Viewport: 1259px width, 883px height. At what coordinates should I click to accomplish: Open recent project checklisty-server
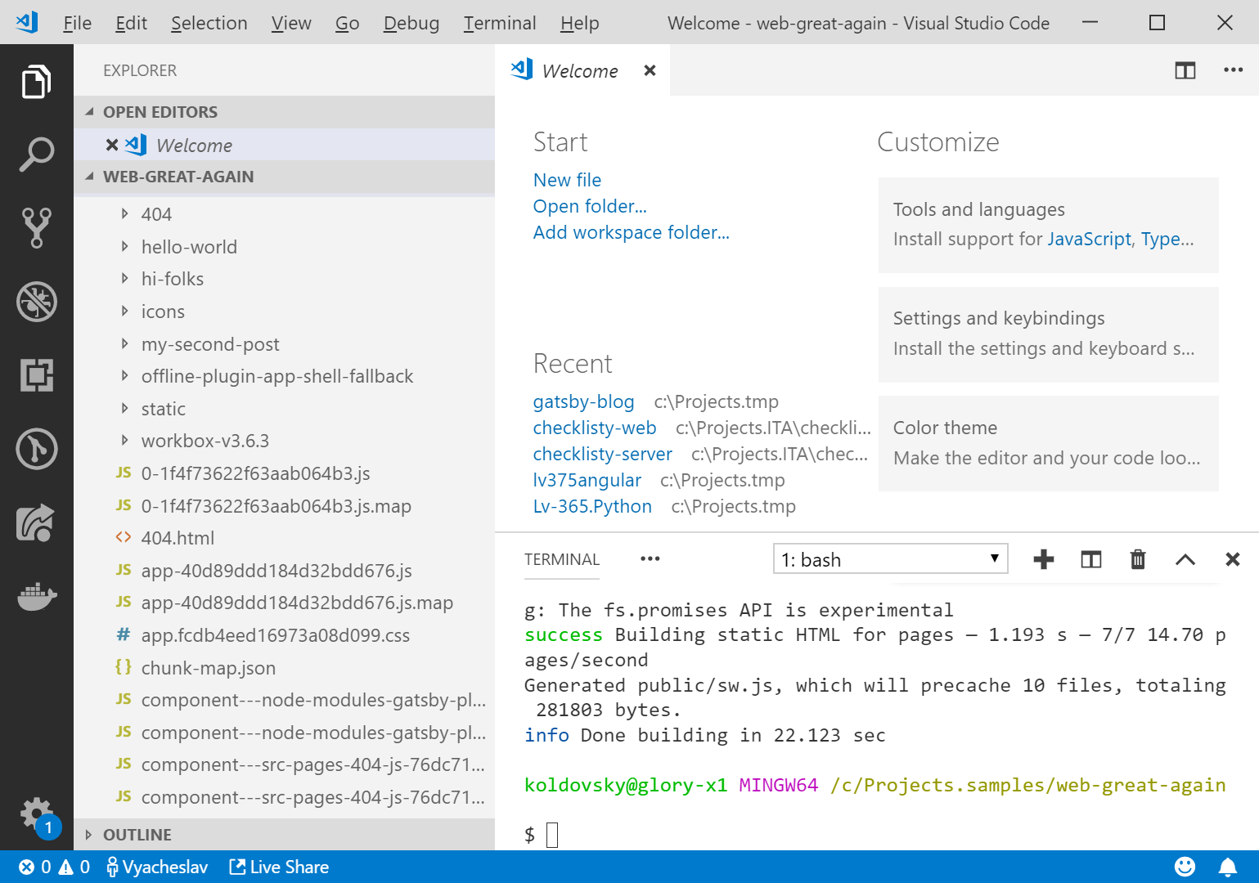602,454
